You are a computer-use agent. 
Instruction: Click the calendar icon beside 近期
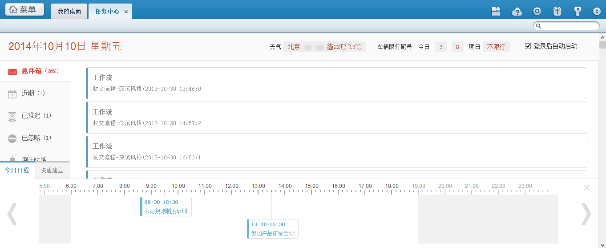click(x=12, y=94)
